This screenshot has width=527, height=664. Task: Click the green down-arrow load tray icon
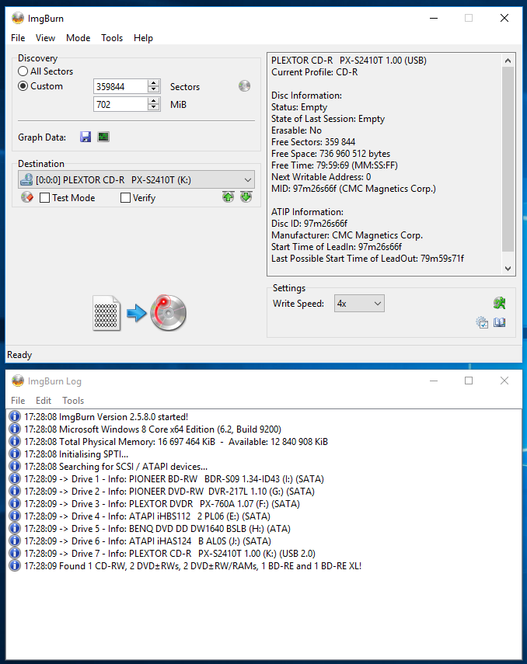click(x=246, y=197)
